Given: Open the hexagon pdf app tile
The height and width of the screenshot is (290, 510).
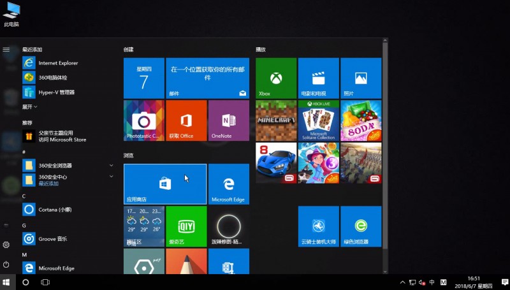Looking at the screenshot, I should tap(144, 261).
